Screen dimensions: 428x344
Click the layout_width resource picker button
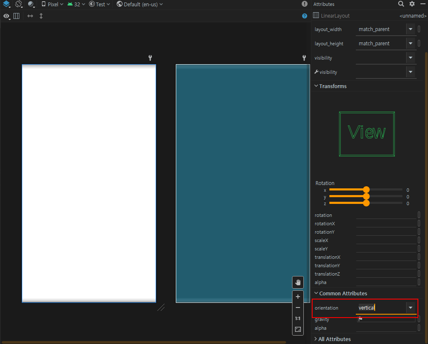point(419,29)
